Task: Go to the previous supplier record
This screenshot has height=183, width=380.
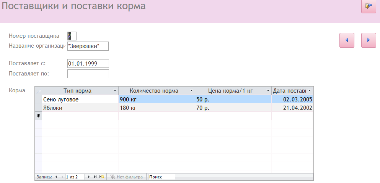Action: 347,40
